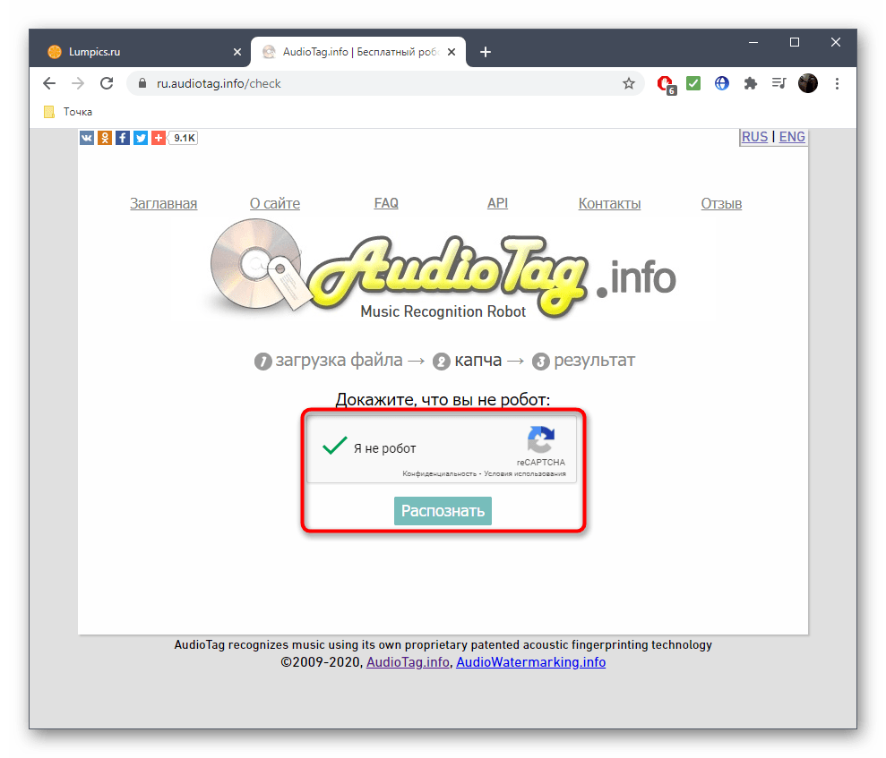Open the Точка bookmark folder
Screen dimensions: 886x758
68,112
